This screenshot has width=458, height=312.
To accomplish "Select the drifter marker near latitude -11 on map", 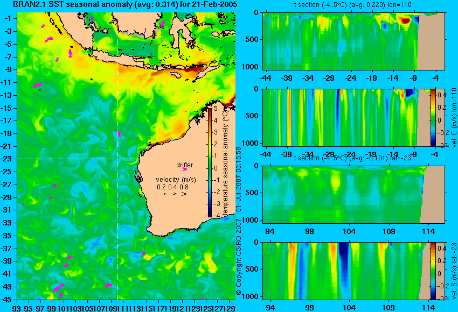I will pos(37,86).
